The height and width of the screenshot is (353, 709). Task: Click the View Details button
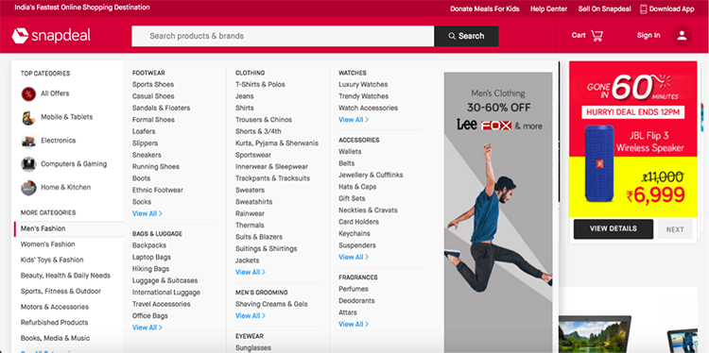pyautogui.click(x=614, y=228)
